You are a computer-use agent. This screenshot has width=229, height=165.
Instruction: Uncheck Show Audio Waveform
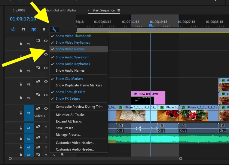[x=79, y=57]
